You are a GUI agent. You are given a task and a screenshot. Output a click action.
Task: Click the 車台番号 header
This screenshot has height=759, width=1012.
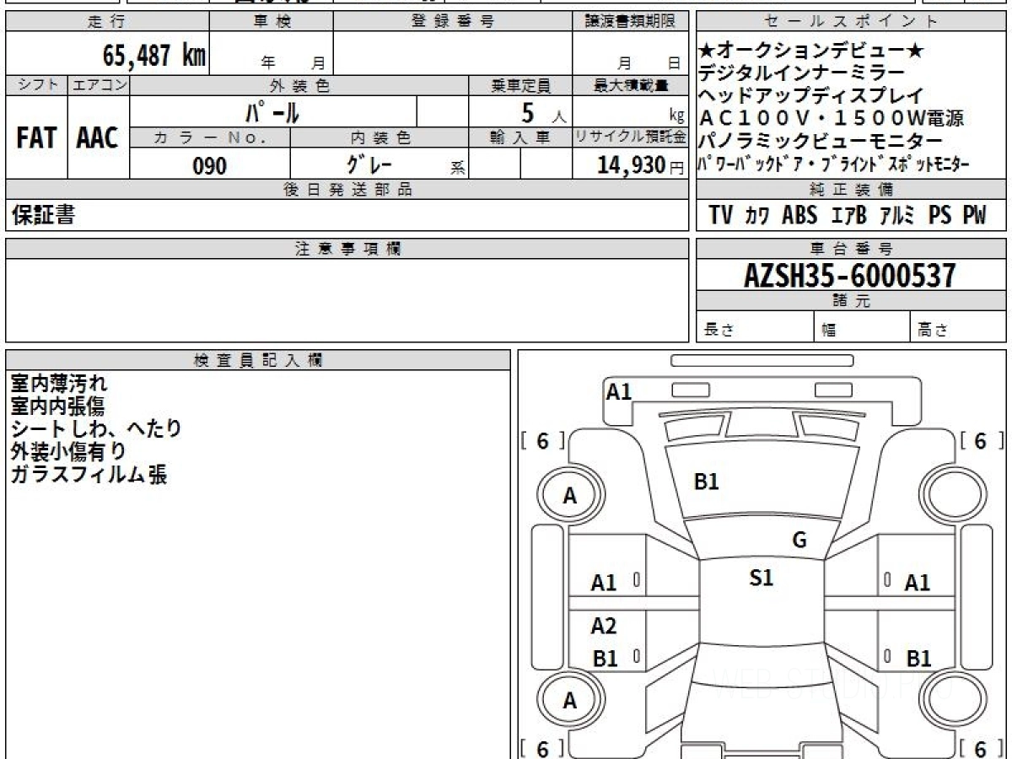[x=851, y=249]
